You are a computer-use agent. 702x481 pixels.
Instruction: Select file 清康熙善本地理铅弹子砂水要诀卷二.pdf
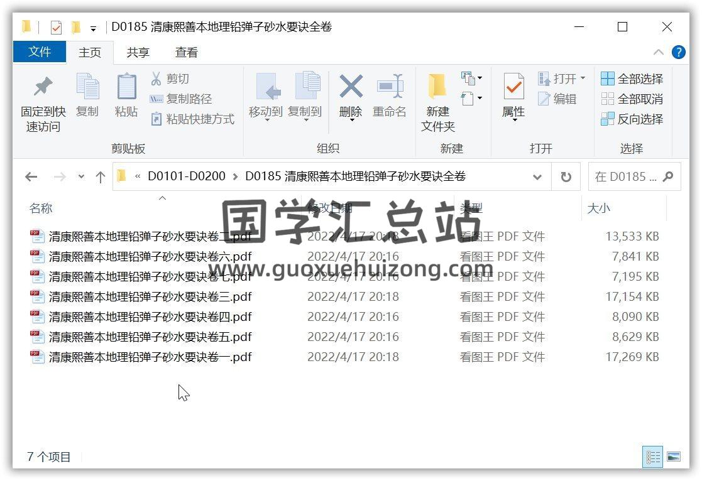coord(150,236)
